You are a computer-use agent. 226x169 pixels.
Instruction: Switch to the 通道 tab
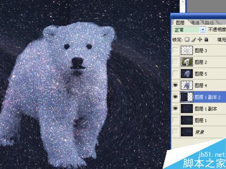click(195, 23)
